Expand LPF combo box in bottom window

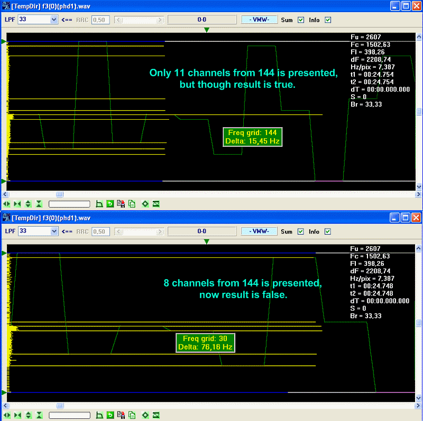pos(53,231)
